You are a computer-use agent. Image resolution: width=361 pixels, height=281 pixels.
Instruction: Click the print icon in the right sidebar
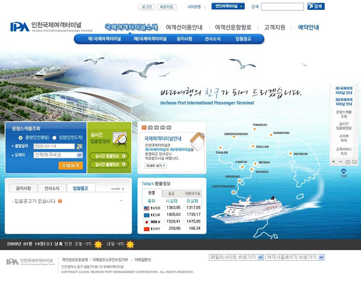[x=348, y=162]
